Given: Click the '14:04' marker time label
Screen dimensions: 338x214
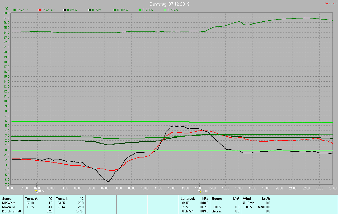Looking at the screenshot, I should click(x=205, y=191).
